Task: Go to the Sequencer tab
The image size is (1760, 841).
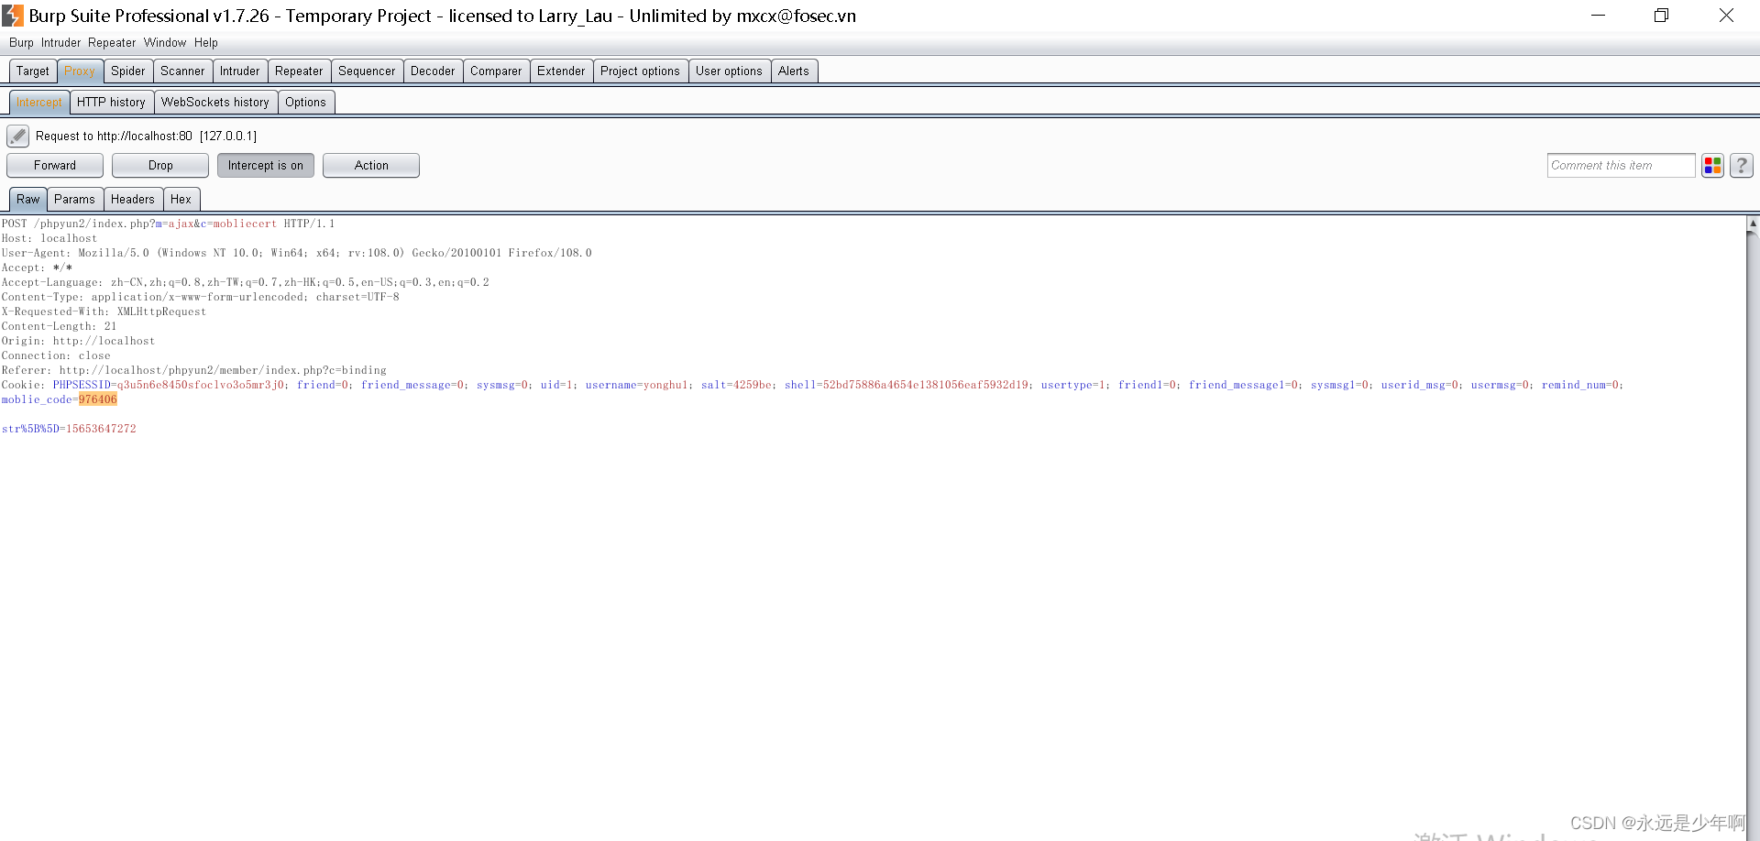Action: click(367, 71)
